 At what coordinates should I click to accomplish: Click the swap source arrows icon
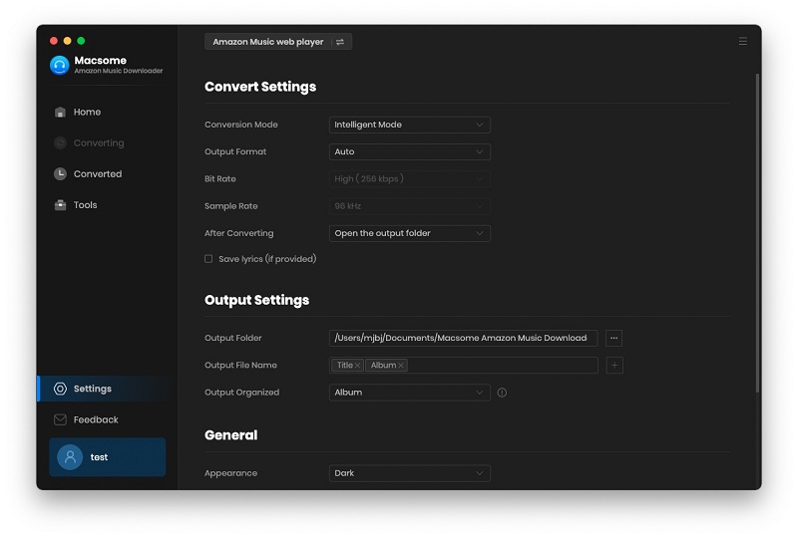tap(340, 42)
